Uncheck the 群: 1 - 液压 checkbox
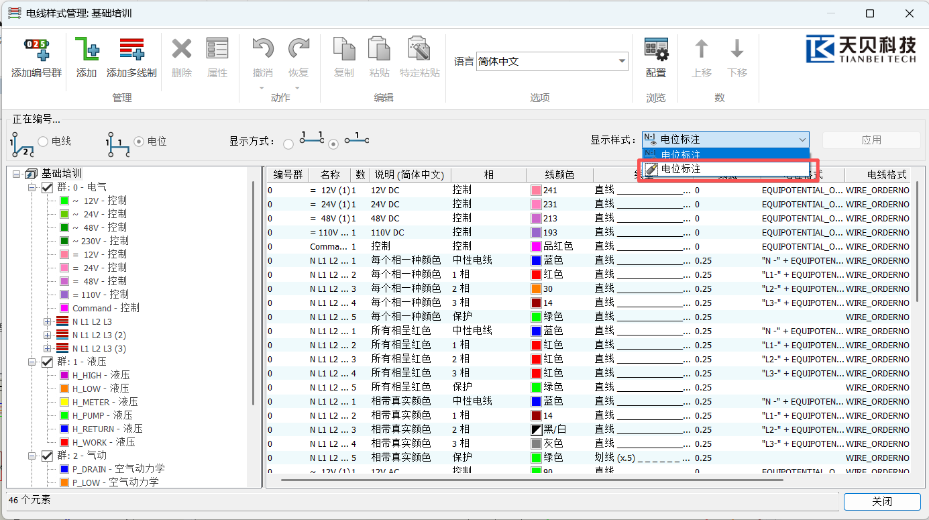Screen dimensions: 929x520 pyautogui.click(x=47, y=362)
